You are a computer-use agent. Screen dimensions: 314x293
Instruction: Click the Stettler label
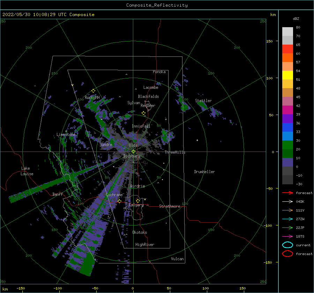tap(203, 101)
